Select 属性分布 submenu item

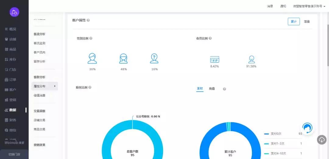point(44,86)
